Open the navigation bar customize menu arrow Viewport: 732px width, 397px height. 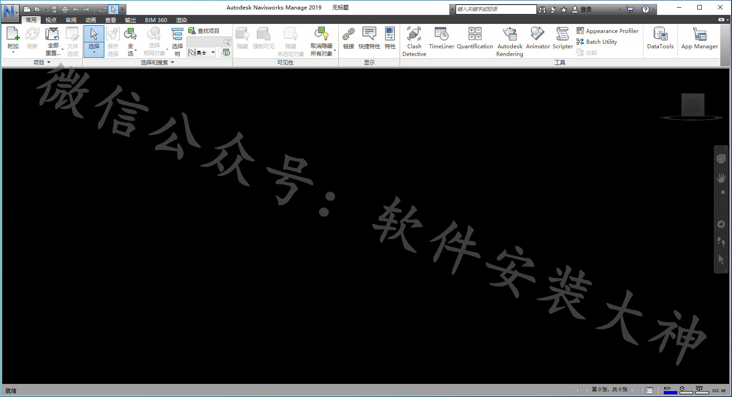click(x=726, y=271)
